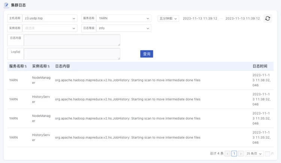Change the 25 条/页 page size
Viewport: 281px width, 163px height.
254,154
